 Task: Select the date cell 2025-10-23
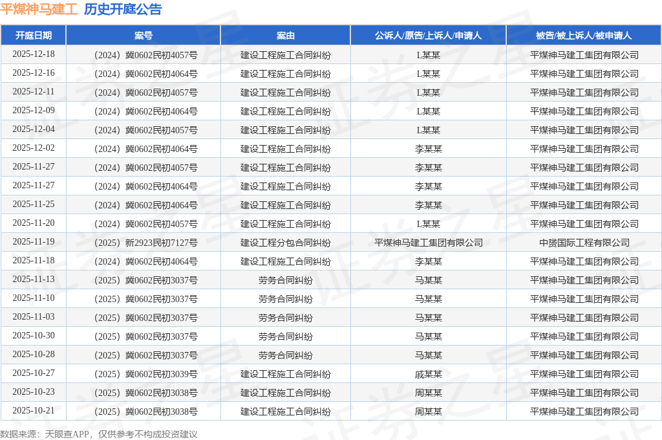point(34,392)
